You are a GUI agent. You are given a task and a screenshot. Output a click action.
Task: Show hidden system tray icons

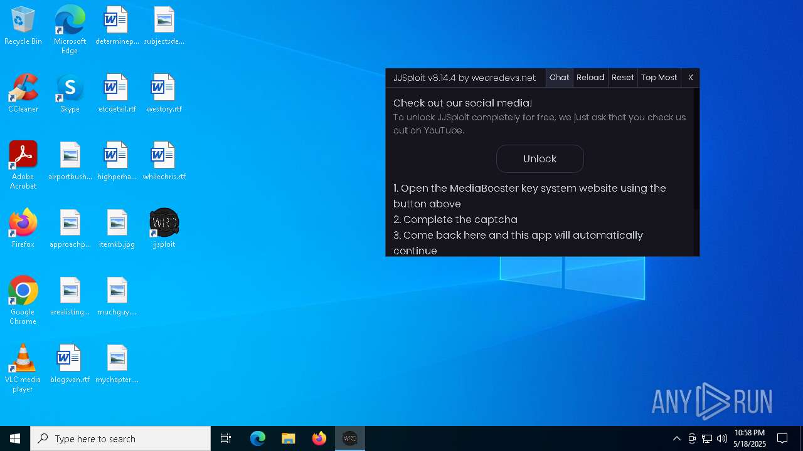[676, 438]
